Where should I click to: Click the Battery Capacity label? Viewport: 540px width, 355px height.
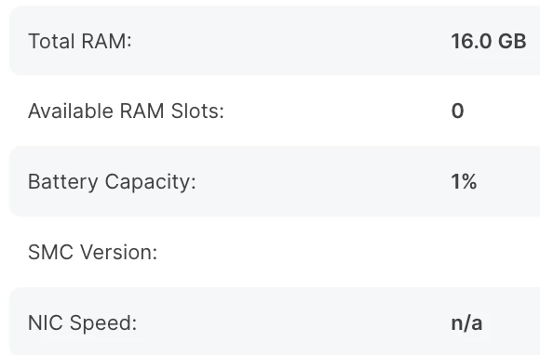[112, 181]
